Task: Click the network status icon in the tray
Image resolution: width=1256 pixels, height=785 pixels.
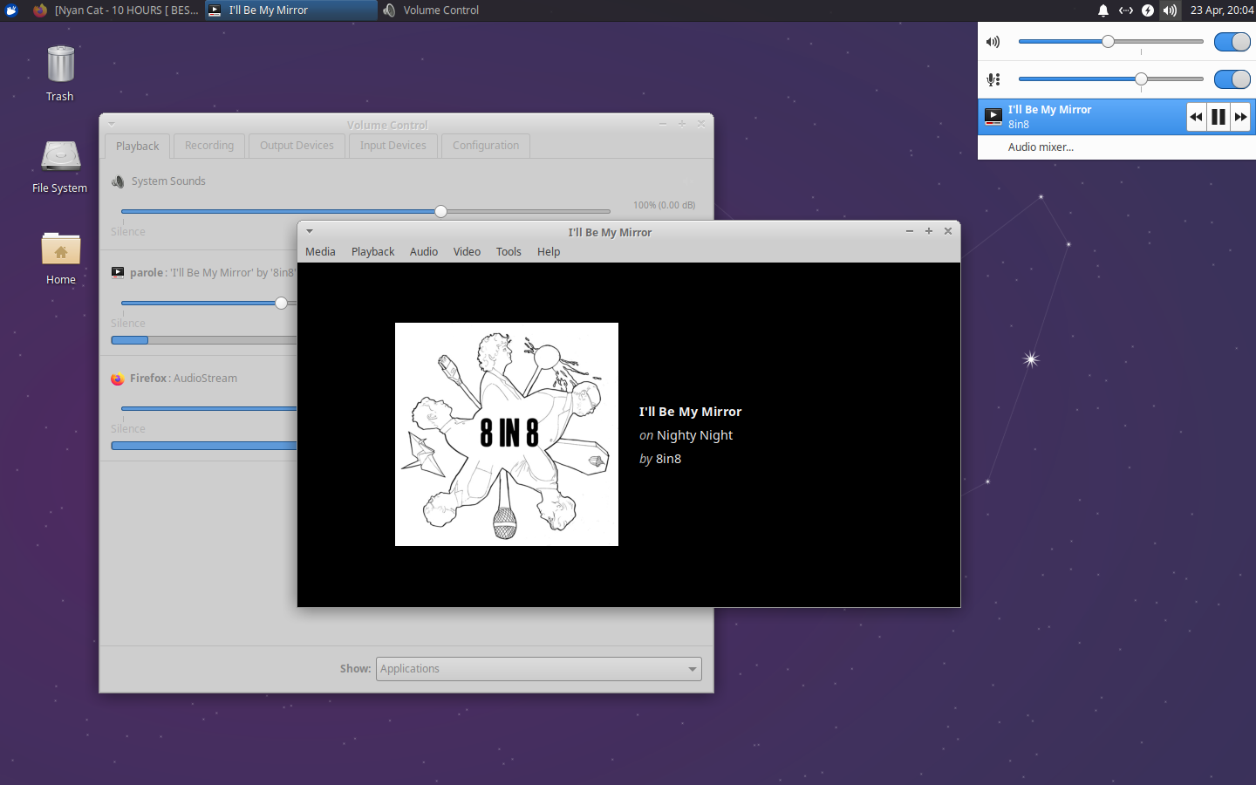Action: (x=1125, y=10)
